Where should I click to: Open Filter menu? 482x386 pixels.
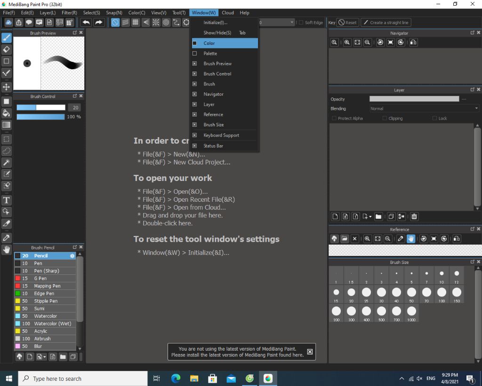[69, 13]
